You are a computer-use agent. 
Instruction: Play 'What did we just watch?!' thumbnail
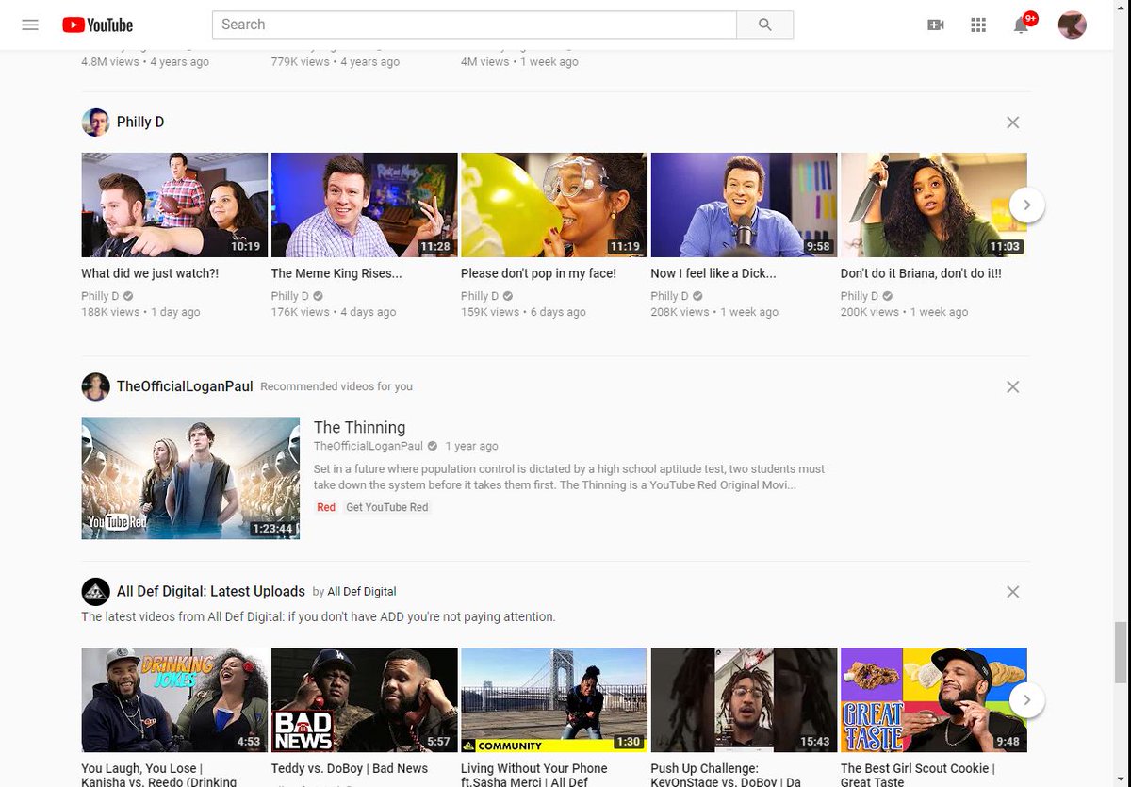click(x=174, y=205)
